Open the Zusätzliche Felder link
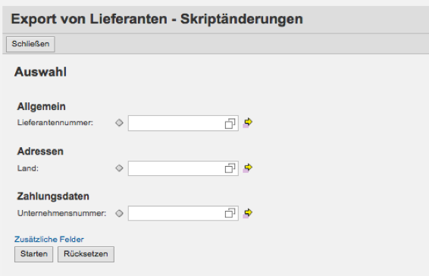This screenshot has width=429, height=276. (49, 240)
